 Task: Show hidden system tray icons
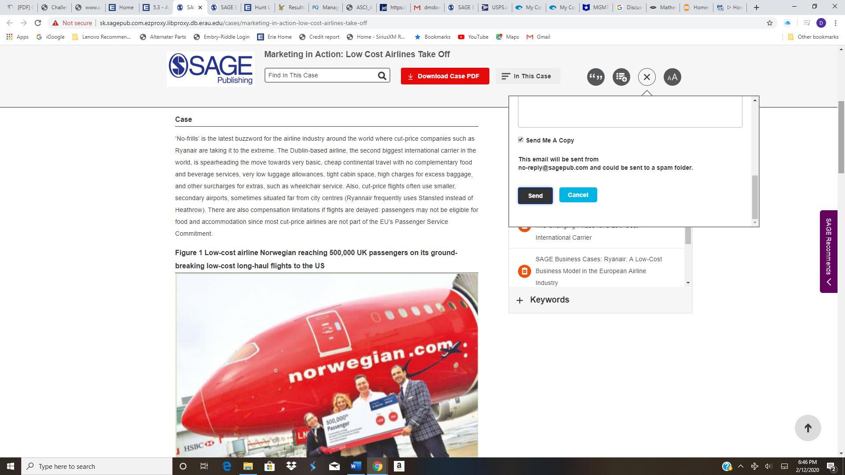click(741, 466)
